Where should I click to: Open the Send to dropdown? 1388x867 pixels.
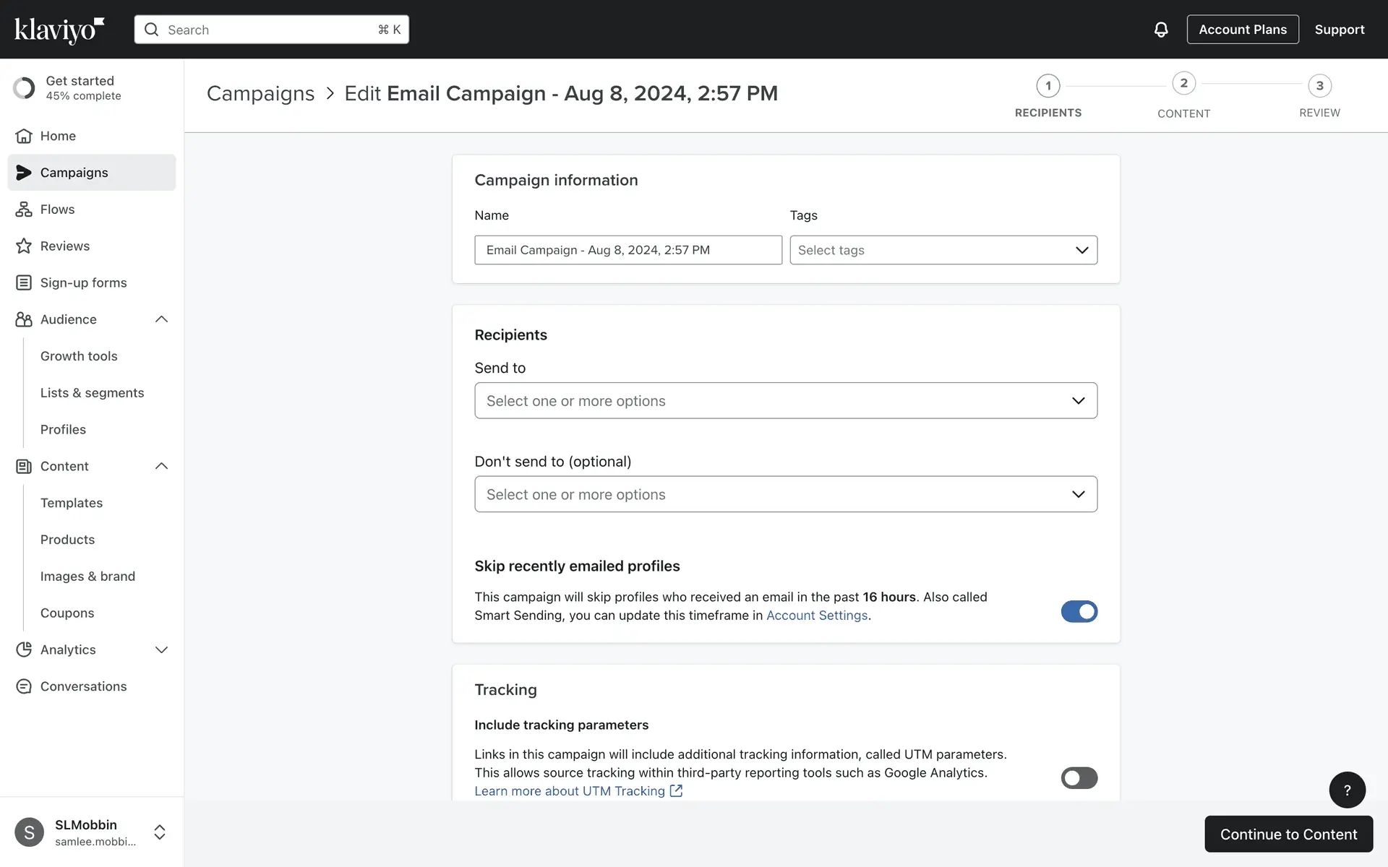(785, 400)
